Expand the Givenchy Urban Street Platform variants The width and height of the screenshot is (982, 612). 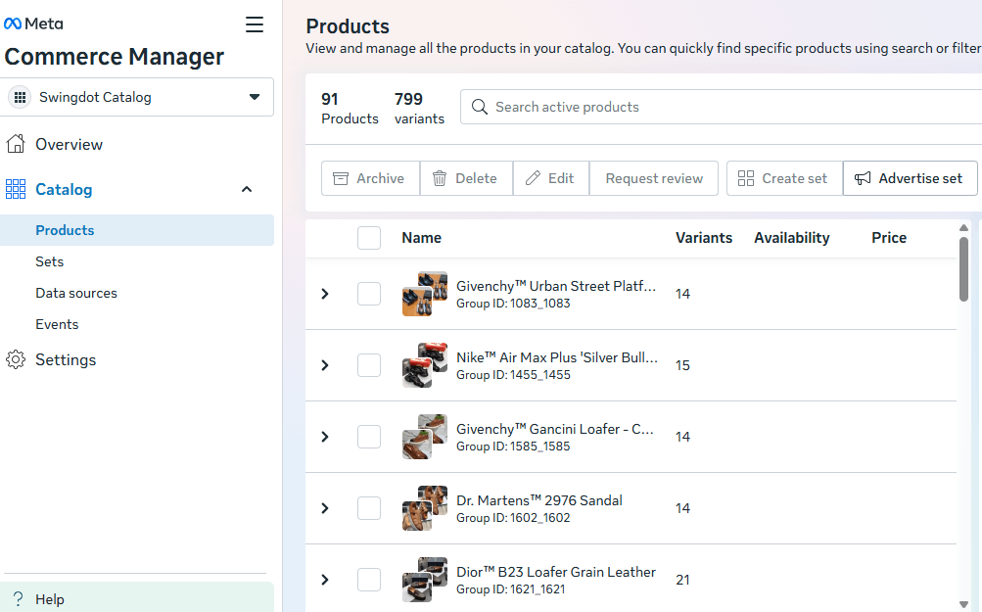click(x=325, y=294)
